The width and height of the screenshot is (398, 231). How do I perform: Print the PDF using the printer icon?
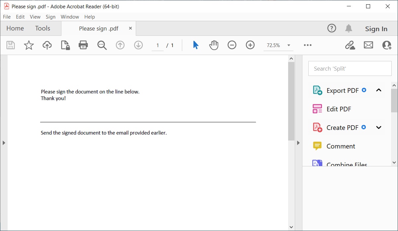[x=83, y=45]
